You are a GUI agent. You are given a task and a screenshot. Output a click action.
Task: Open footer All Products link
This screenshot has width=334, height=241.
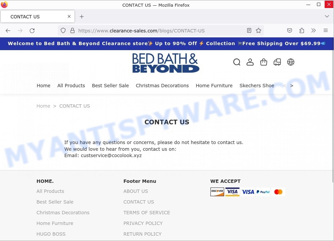point(50,191)
